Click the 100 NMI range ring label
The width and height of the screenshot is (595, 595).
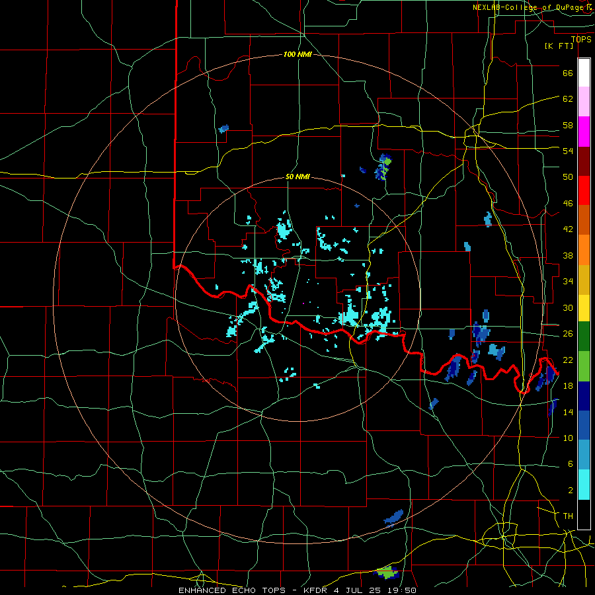click(298, 54)
